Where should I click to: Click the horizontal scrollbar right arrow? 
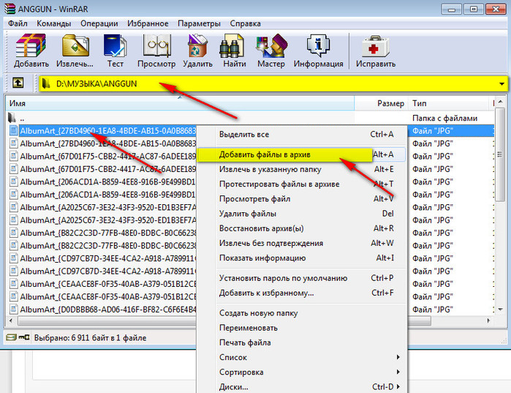coord(488,321)
